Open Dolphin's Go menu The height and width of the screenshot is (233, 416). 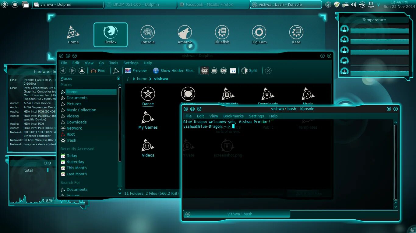101,63
